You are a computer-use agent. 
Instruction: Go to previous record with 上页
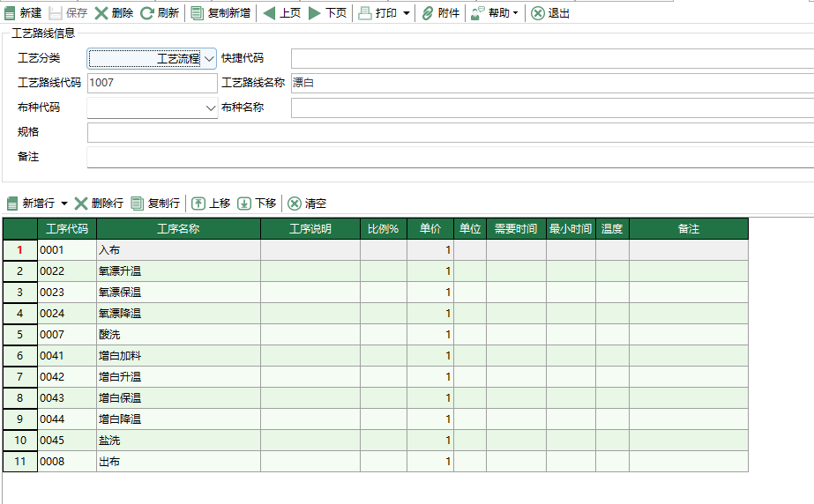[x=282, y=13]
